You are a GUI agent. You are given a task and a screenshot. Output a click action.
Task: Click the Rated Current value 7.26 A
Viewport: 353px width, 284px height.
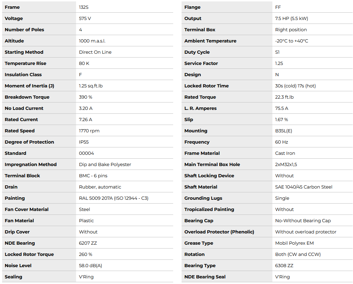(x=86, y=120)
